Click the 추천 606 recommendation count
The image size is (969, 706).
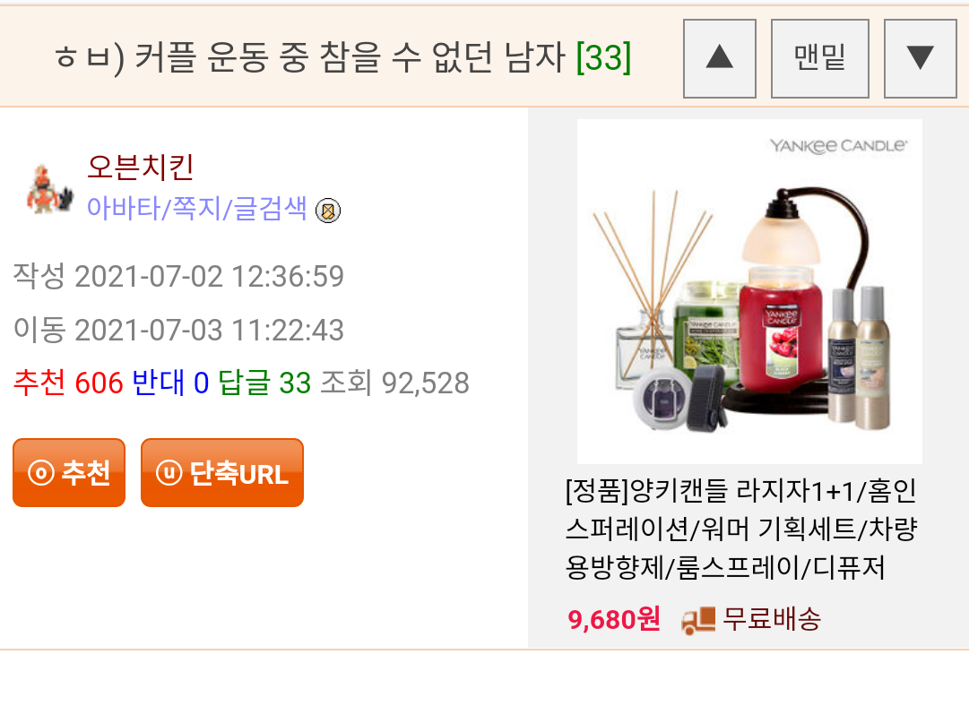tap(69, 383)
